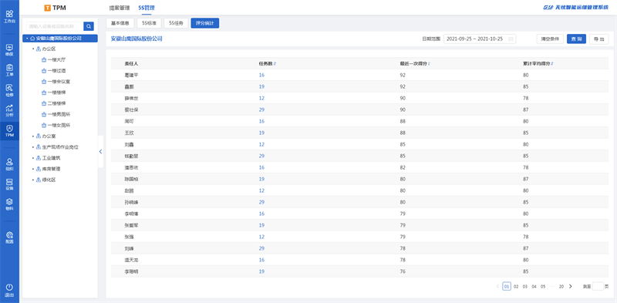Click the 退出 logout power icon

[x=9, y=290]
